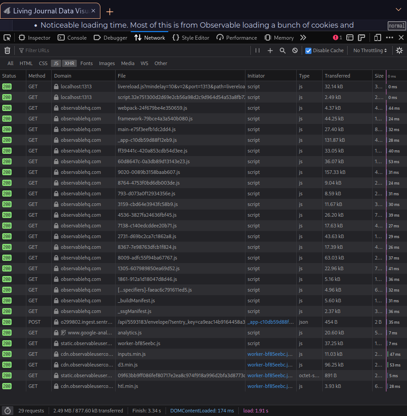407x416 pixels.
Task: Click the 131.87 kB transferred cell
Action: (347, 140)
